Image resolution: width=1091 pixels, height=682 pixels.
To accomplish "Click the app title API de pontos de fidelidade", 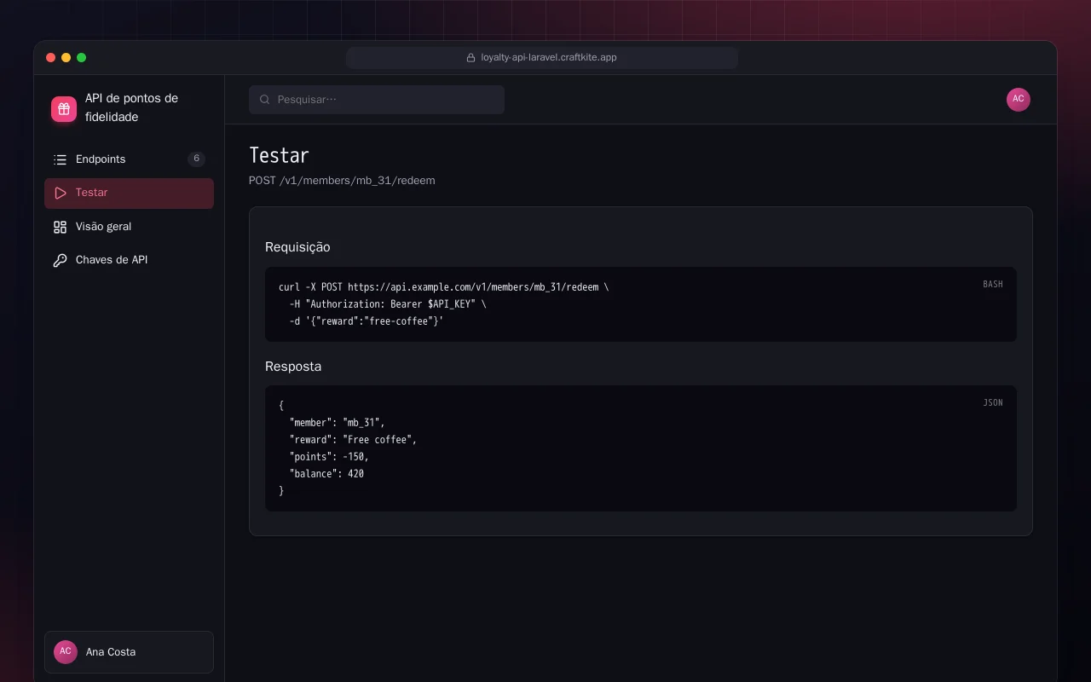I will 132,107.
